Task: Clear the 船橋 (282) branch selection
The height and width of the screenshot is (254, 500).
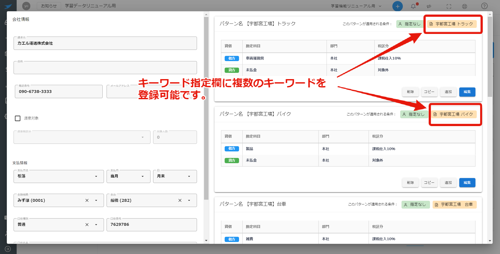Action: tap(180, 200)
